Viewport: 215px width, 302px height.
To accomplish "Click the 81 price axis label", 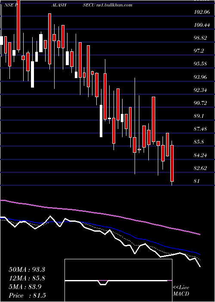I will click(x=197, y=181).
